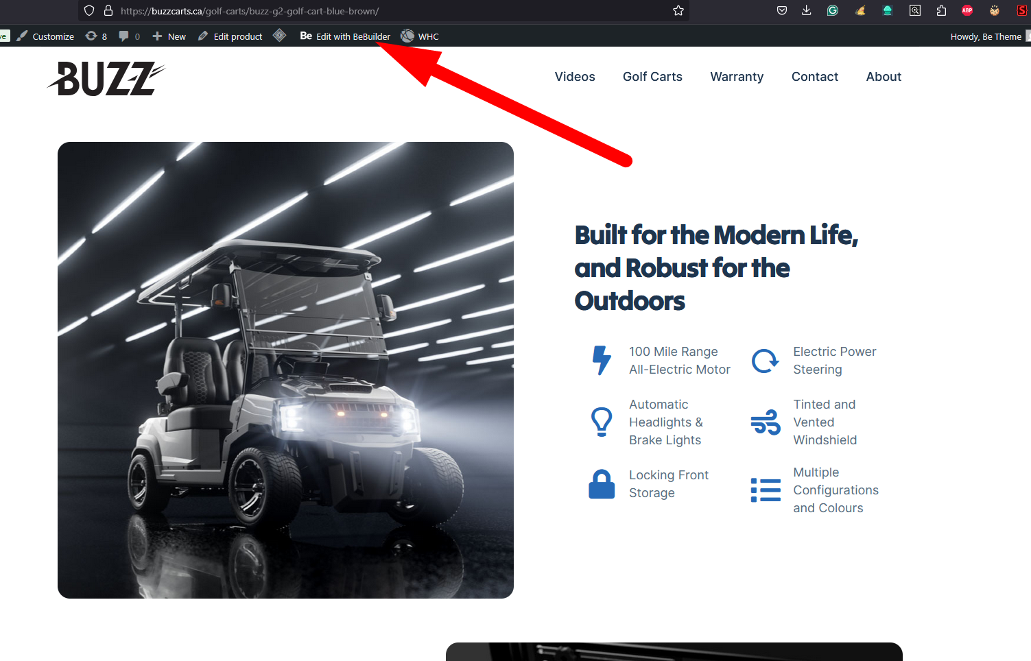Image resolution: width=1031 pixels, height=661 pixels.
Task: Click the 'Electric Power Steering' text
Action: coord(835,361)
